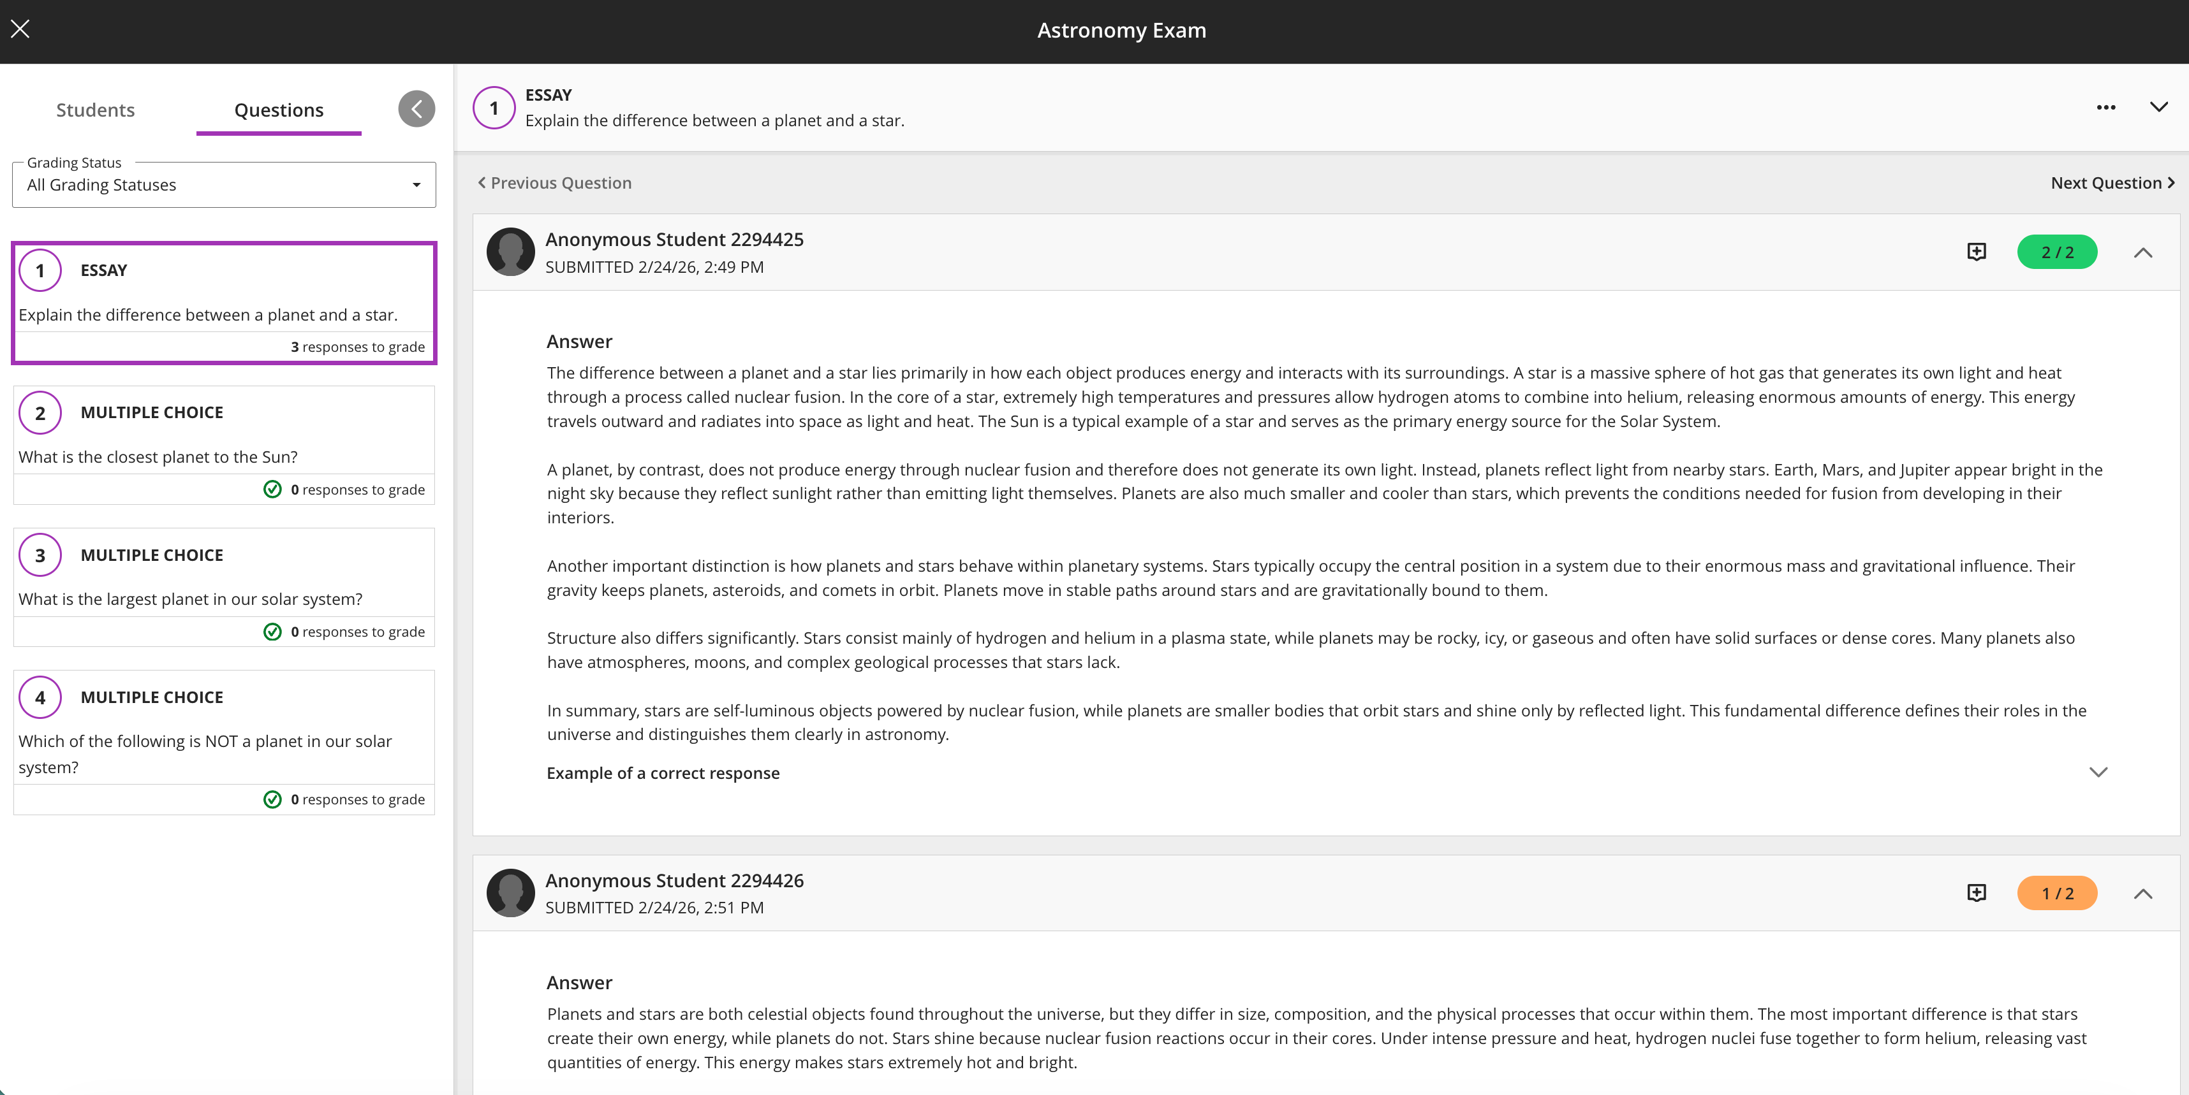Stay on the Questions tab

point(278,110)
